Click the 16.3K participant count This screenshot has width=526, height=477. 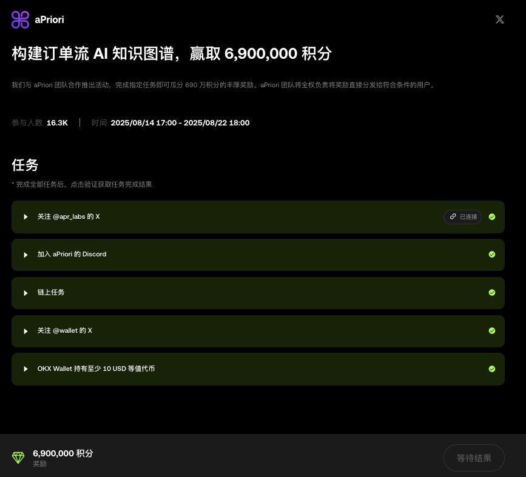tap(57, 122)
